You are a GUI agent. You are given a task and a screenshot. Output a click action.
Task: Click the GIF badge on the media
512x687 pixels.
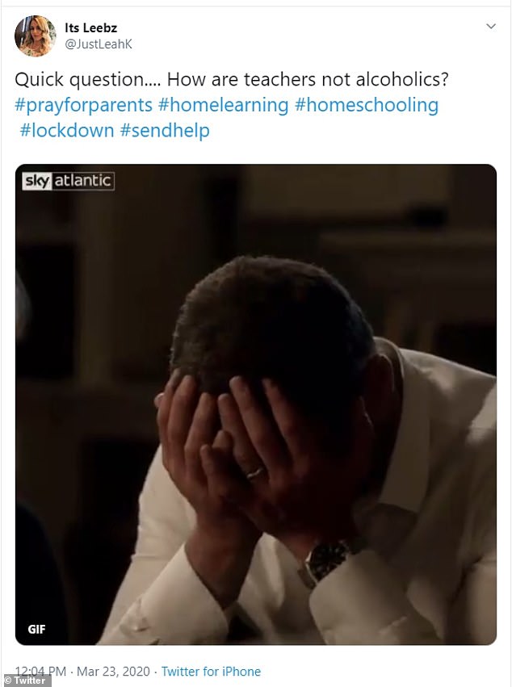click(36, 629)
